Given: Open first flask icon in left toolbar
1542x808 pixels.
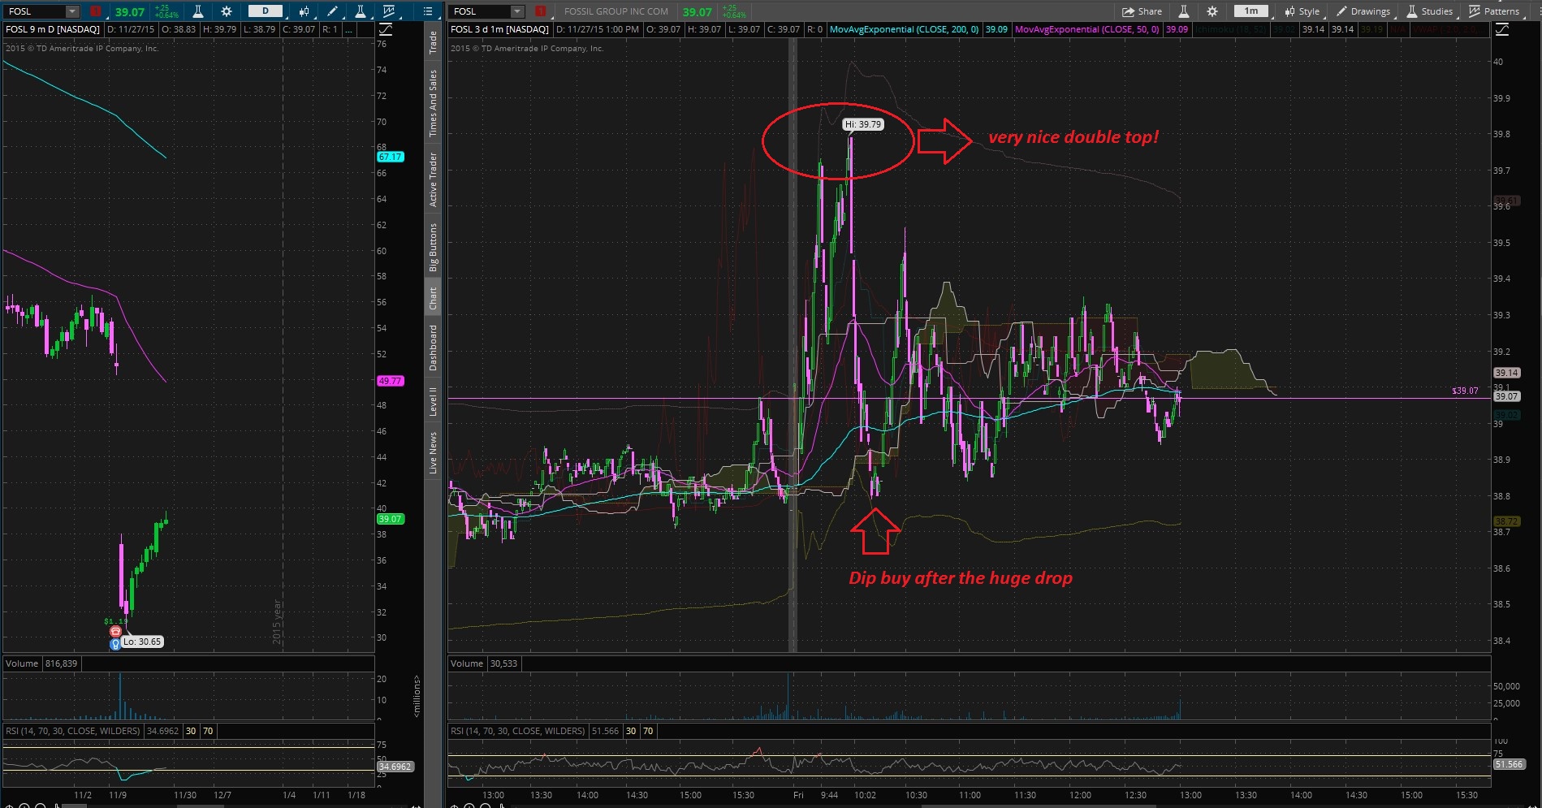Looking at the screenshot, I should [x=197, y=11].
